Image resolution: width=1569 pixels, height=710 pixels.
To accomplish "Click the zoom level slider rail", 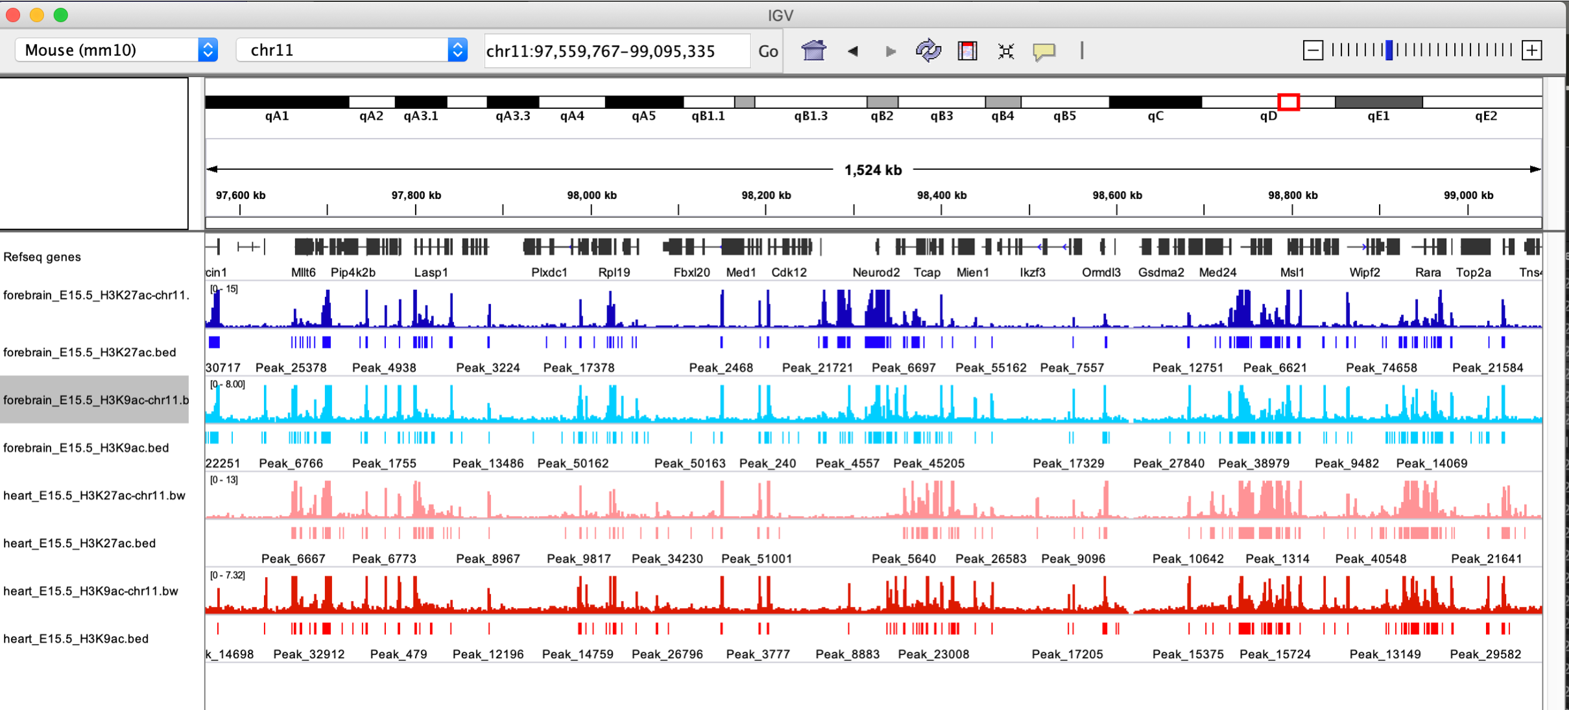I will coord(1420,50).
